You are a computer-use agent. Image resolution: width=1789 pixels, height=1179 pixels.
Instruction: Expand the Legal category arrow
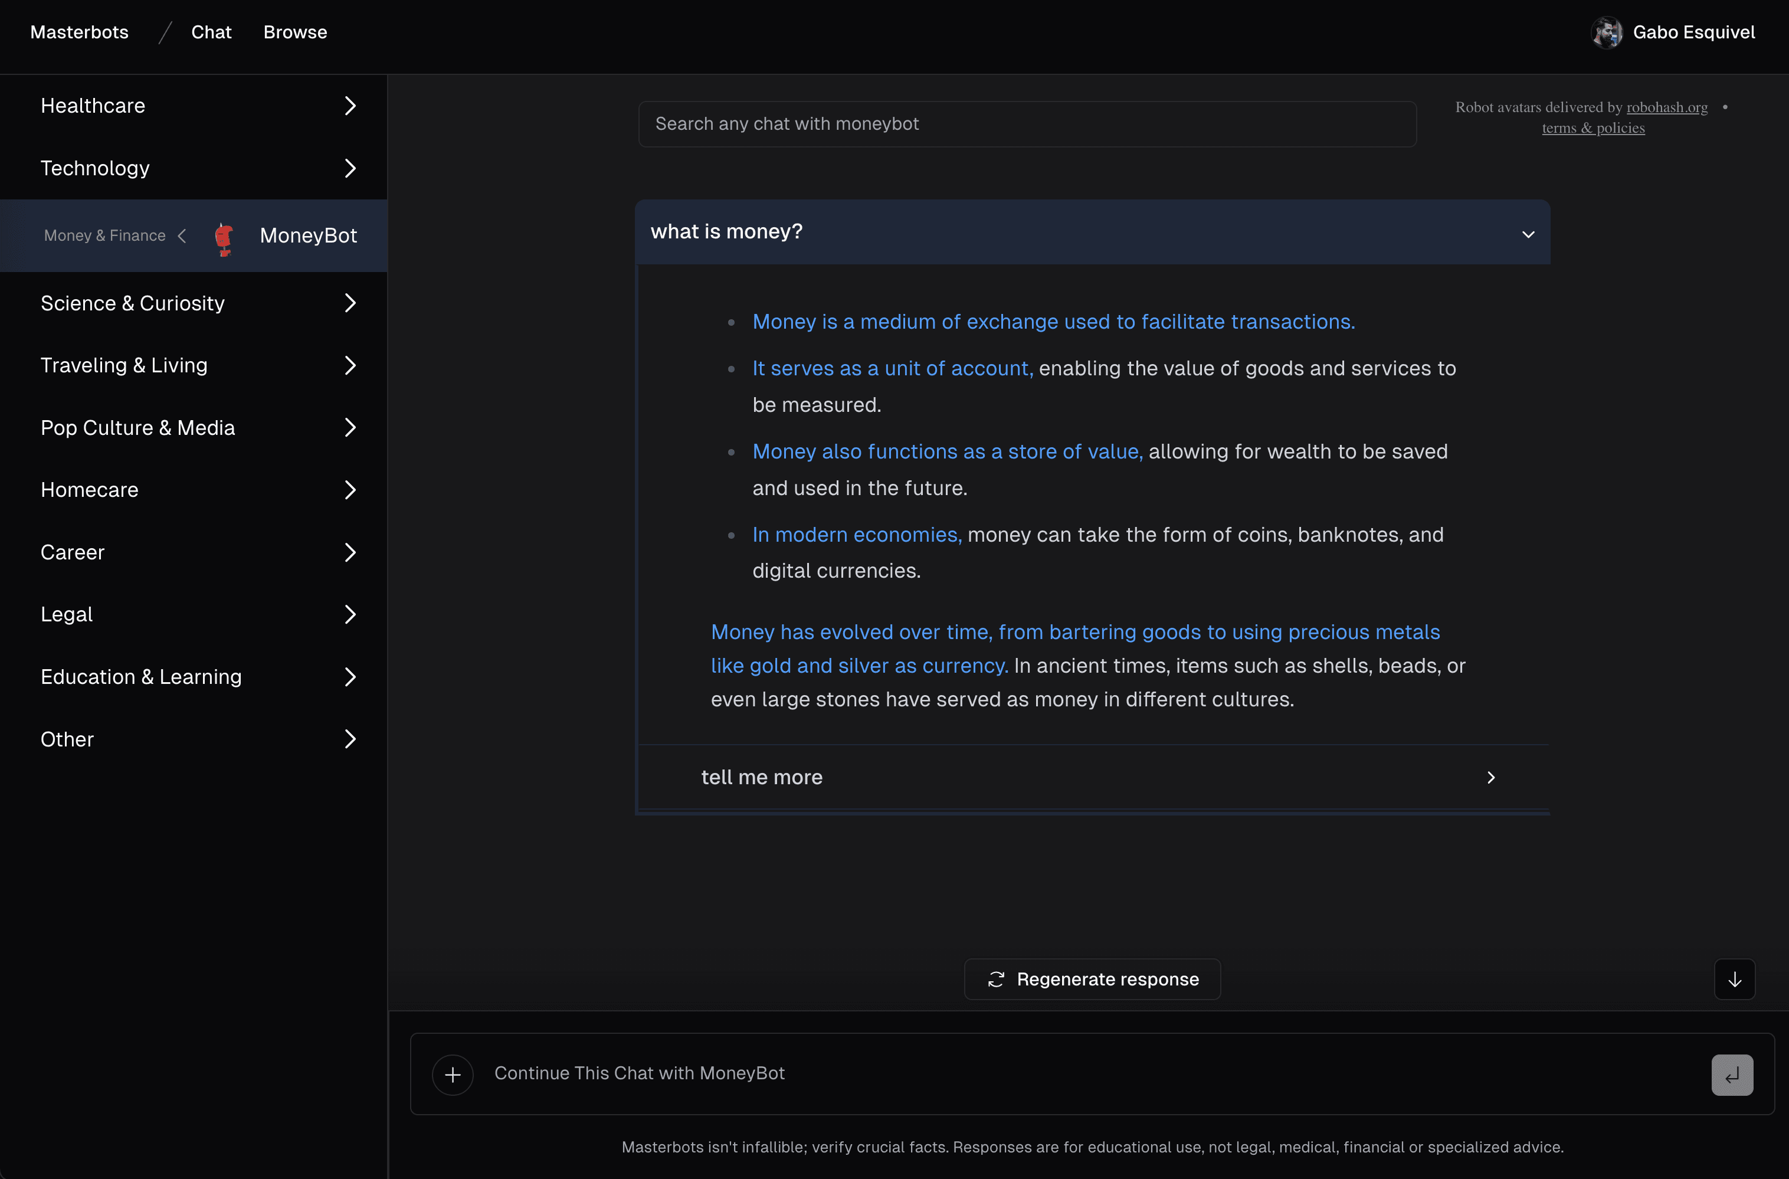(x=349, y=614)
